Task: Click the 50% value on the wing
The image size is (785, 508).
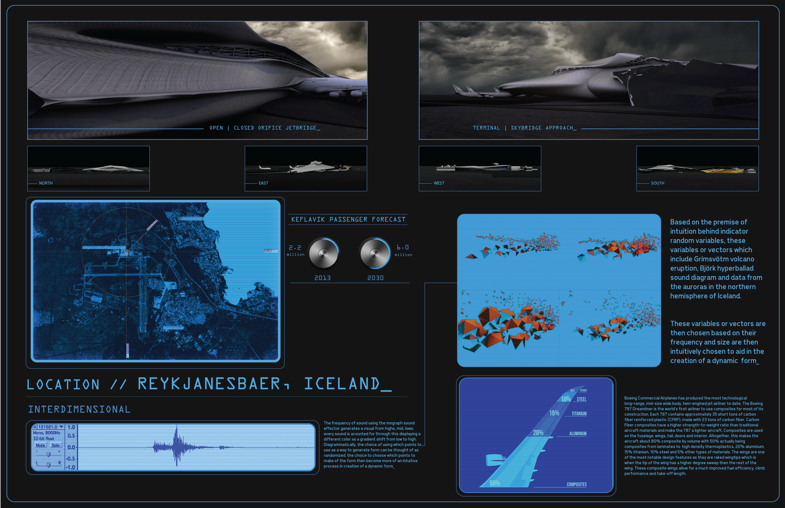Action: [x=495, y=483]
